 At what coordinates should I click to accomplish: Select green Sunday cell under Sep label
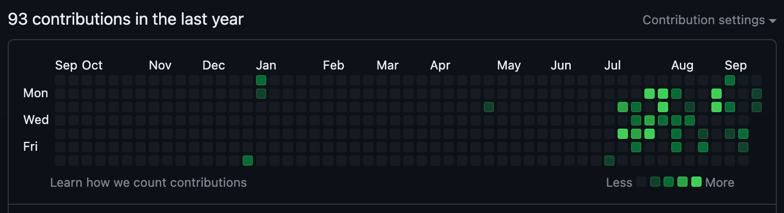point(730,80)
